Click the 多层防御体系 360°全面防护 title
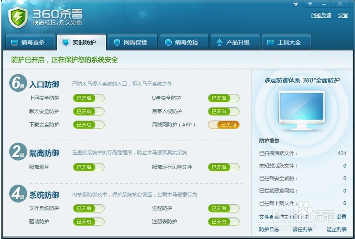 click(302, 80)
